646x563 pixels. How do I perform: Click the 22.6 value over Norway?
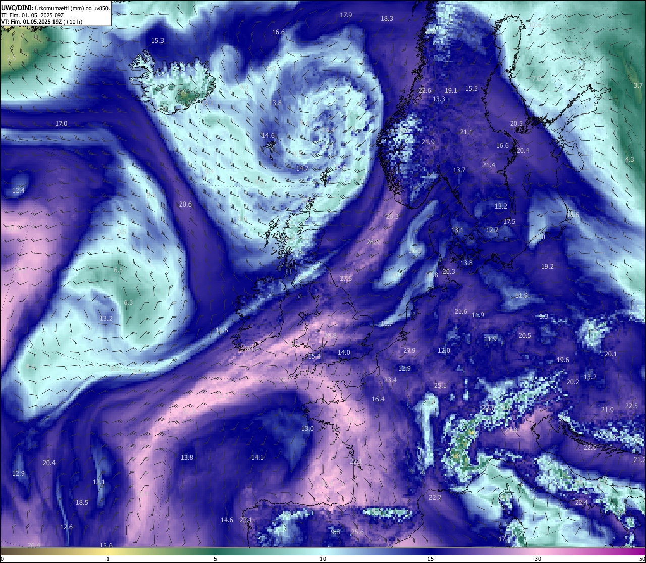(x=425, y=90)
